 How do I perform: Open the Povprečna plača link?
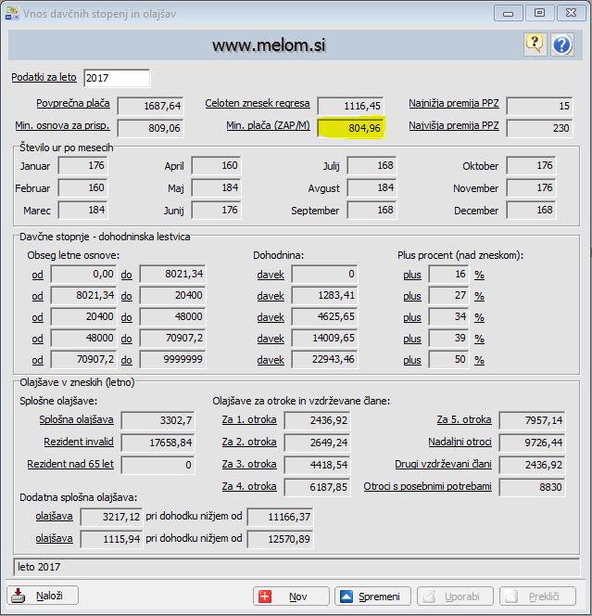[71, 105]
